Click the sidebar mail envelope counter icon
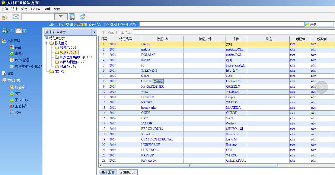 tap(18, 30)
